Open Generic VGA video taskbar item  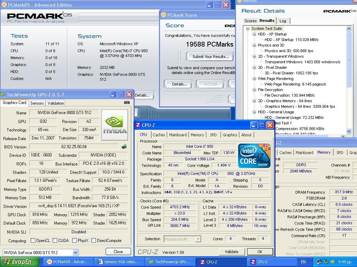click(119, 262)
